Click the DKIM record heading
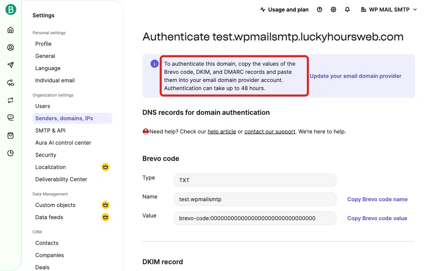The width and height of the screenshot is (434, 271). [x=163, y=262]
